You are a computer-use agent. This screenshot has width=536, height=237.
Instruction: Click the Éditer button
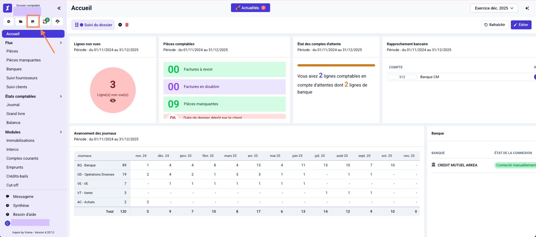pos(521,25)
